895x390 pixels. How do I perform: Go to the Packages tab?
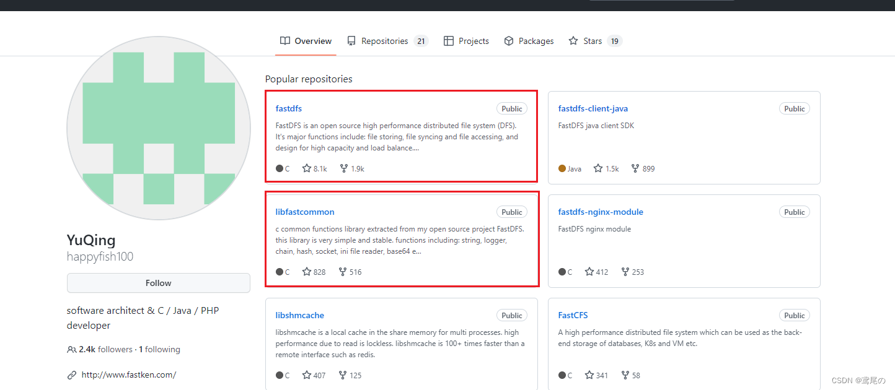[529, 41]
